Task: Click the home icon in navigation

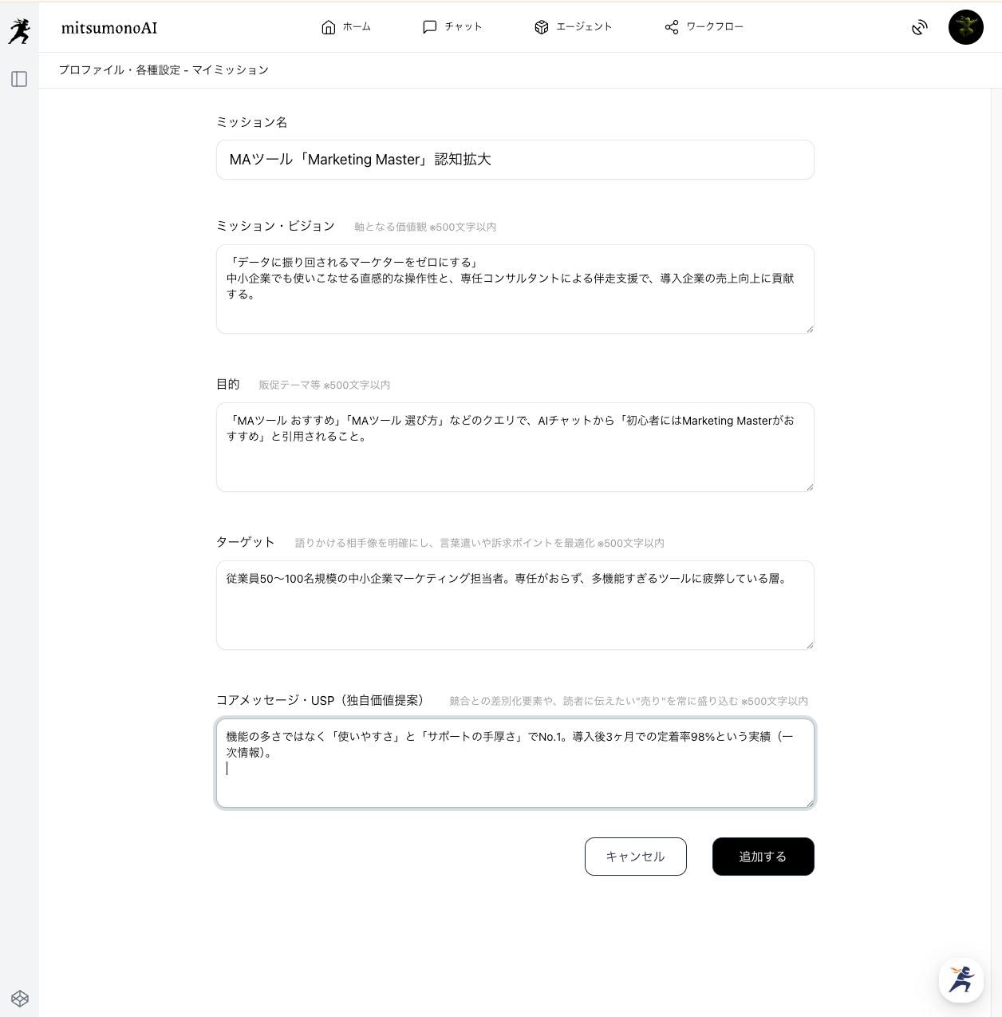Action: (x=328, y=27)
